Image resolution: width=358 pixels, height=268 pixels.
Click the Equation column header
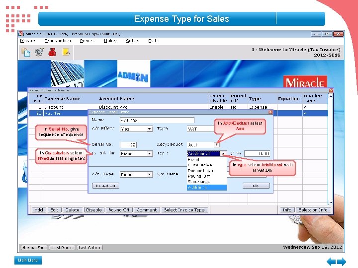288,99
